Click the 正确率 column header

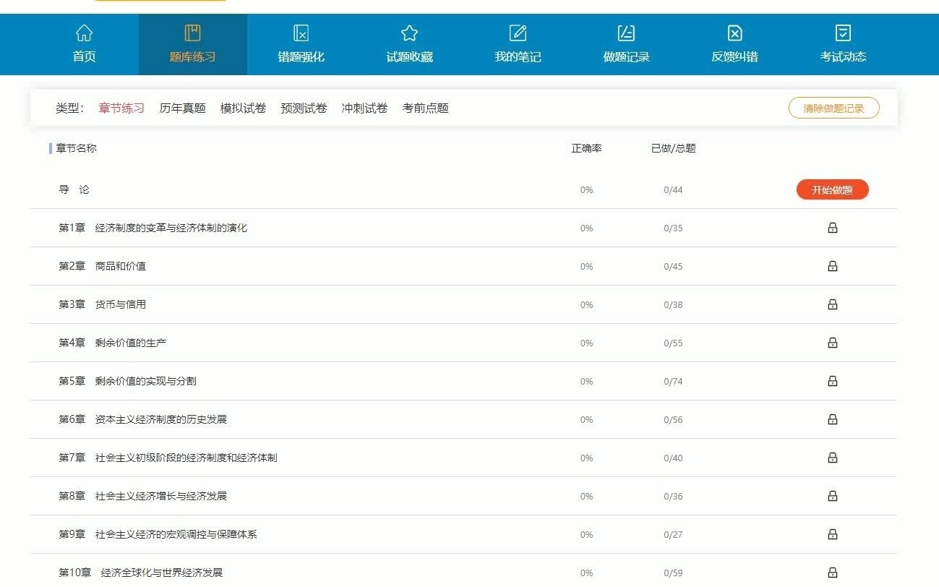pyautogui.click(x=586, y=148)
